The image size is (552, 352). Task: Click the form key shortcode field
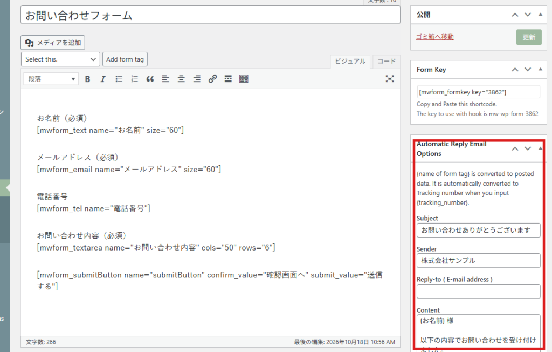479,92
